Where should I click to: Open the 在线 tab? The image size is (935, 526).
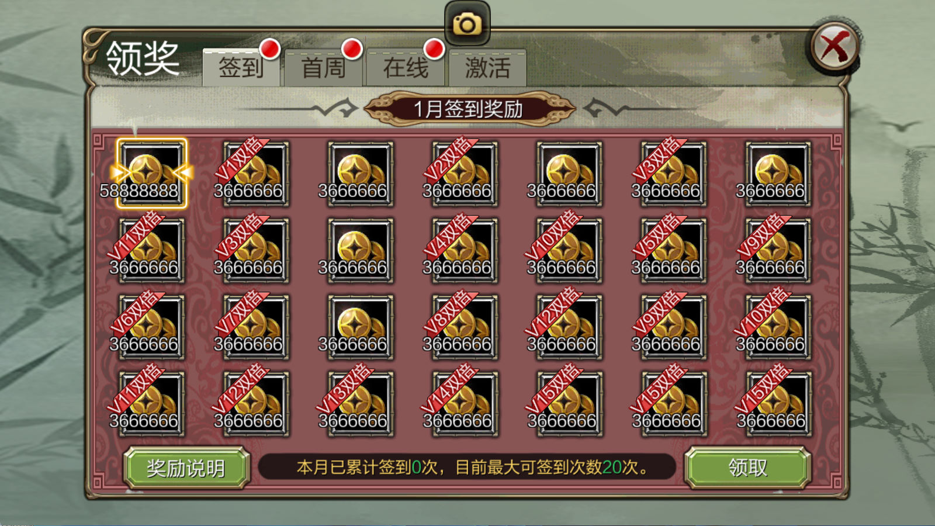[406, 67]
